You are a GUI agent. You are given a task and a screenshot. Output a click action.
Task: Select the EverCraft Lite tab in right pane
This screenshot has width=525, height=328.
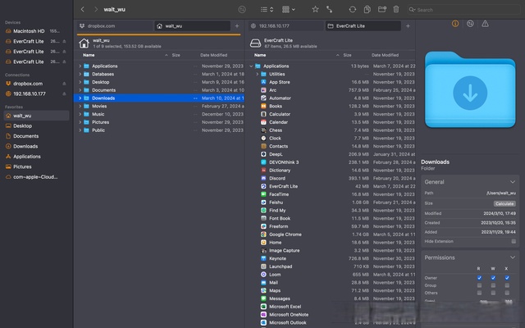tap(363, 25)
